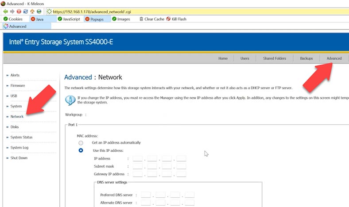Click the browser Back arrow
The width and height of the screenshot is (349, 207).
click(x=6, y=11)
